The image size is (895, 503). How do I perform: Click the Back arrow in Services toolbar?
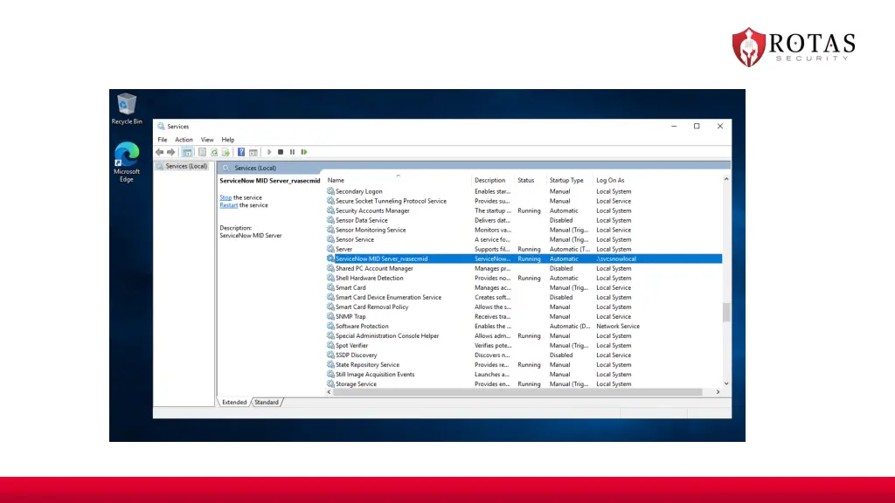click(x=159, y=152)
